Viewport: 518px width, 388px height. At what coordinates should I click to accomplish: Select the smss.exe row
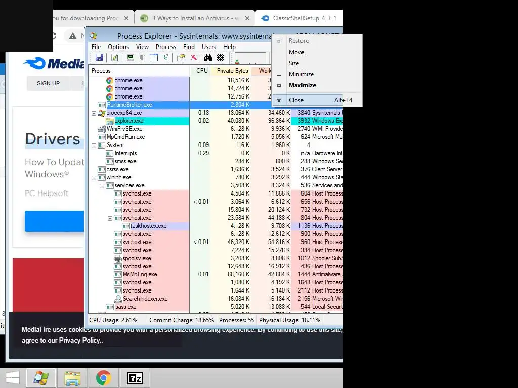(x=216, y=161)
